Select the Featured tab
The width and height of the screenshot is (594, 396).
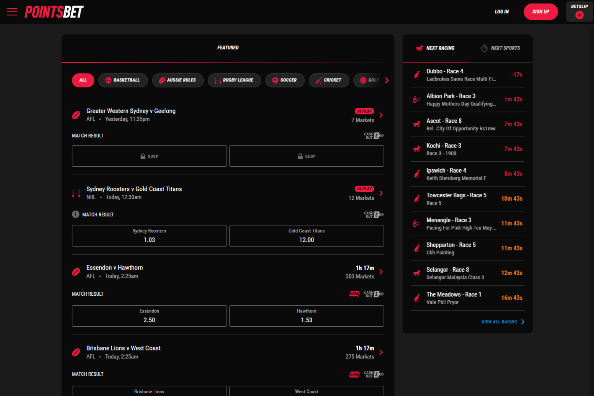tap(228, 48)
